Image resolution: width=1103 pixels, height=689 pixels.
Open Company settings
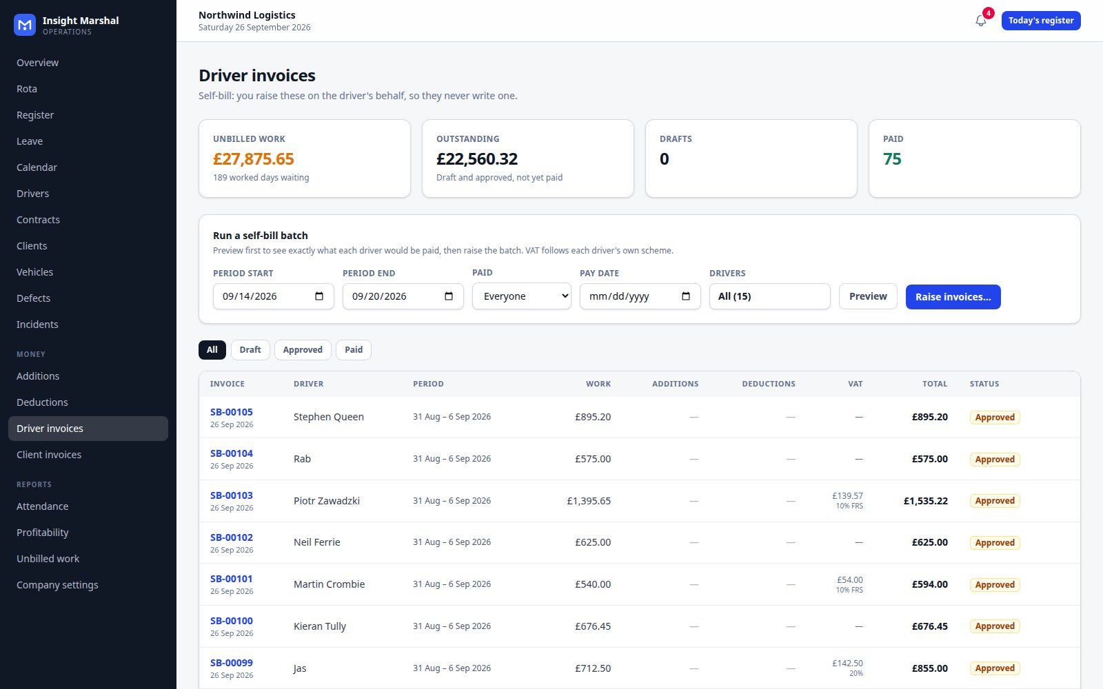tap(88, 585)
